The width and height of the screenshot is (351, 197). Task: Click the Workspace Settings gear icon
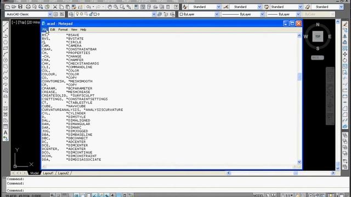[56, 14]
